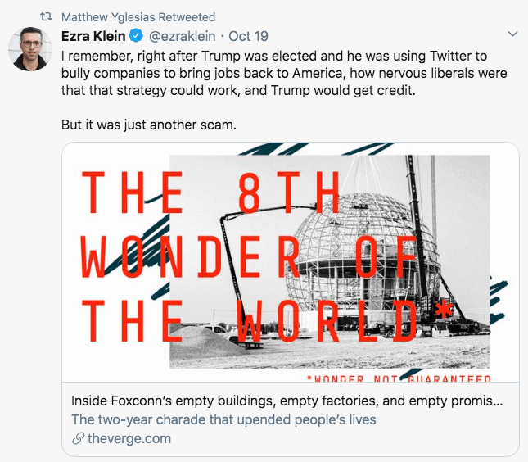
Task: Click the line 'But it was just another scam.'
Action: (149, 125)
